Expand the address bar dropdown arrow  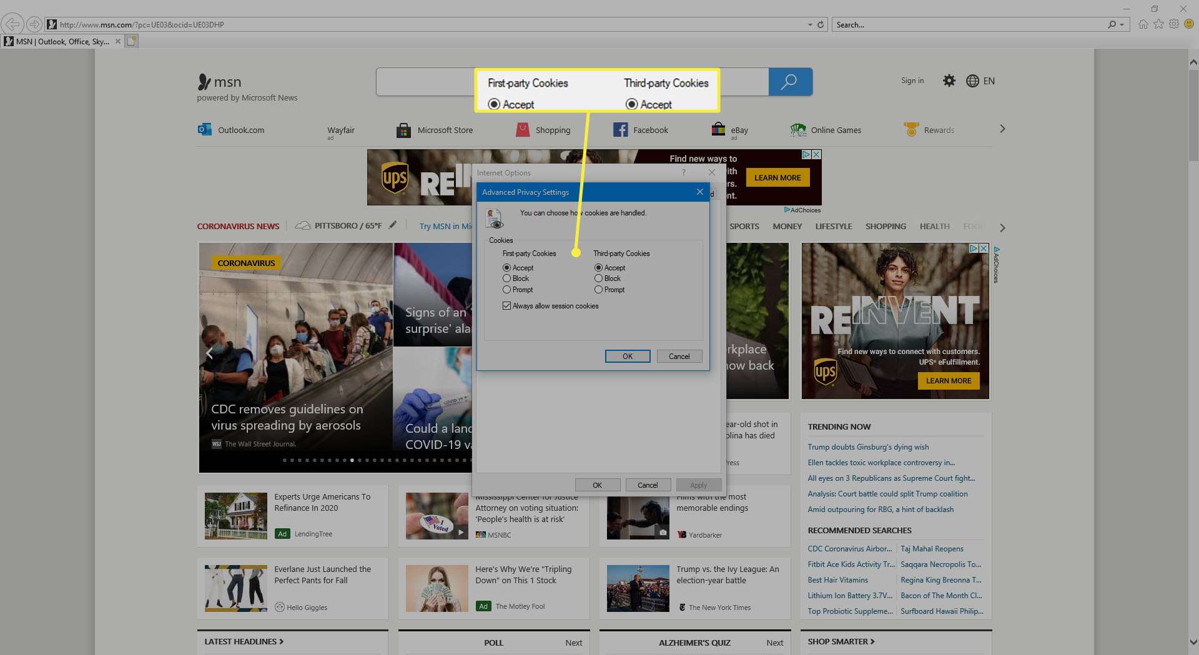[810, 25]
